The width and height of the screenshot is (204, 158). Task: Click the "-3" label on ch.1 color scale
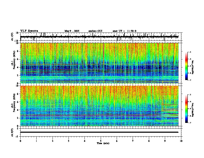[190, 52]
